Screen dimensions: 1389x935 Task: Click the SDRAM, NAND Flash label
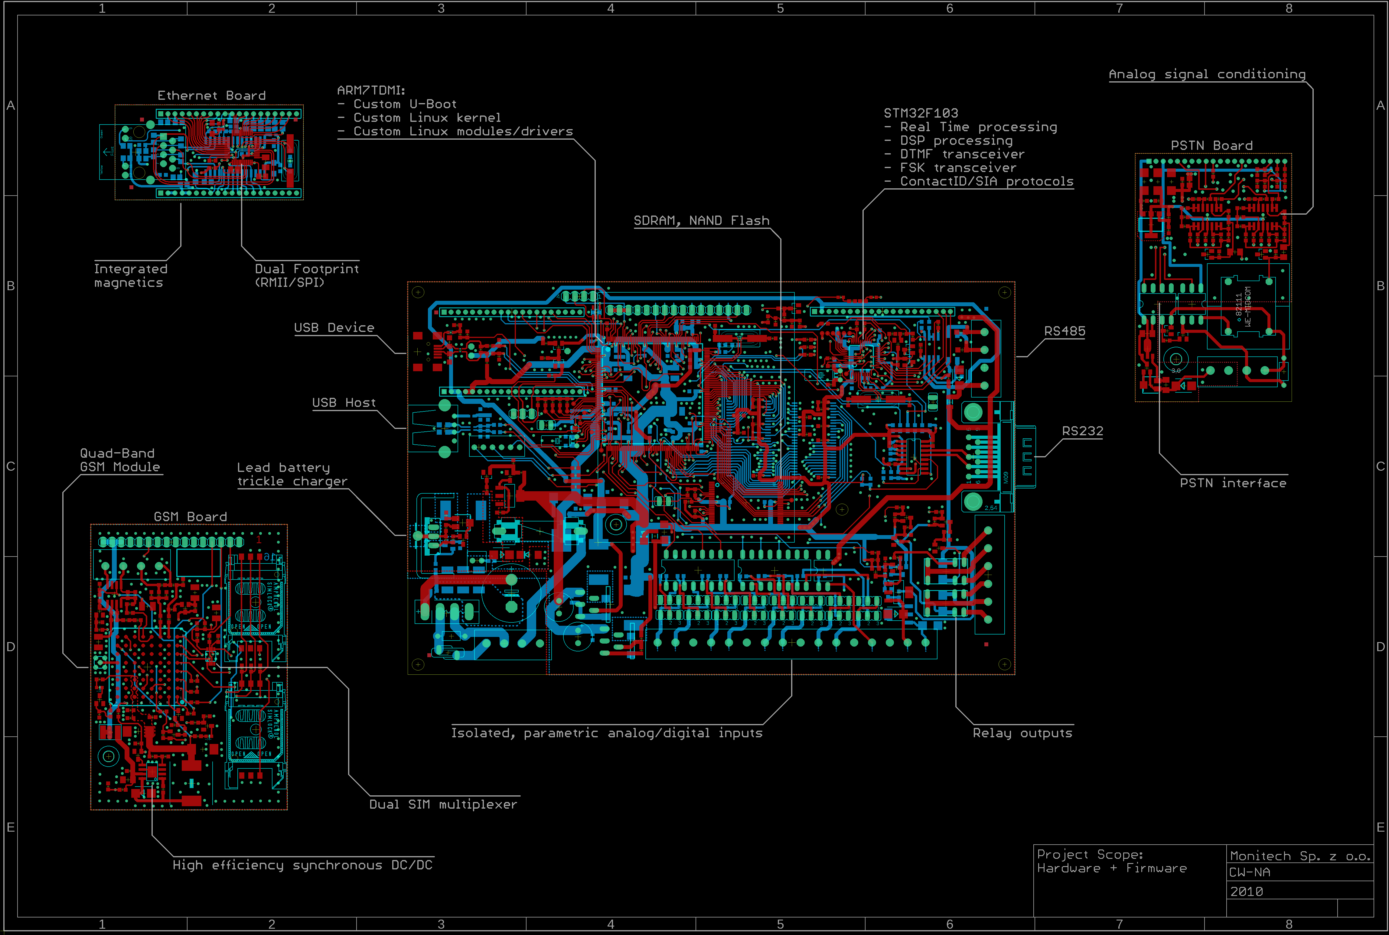[x=701, y=220]
